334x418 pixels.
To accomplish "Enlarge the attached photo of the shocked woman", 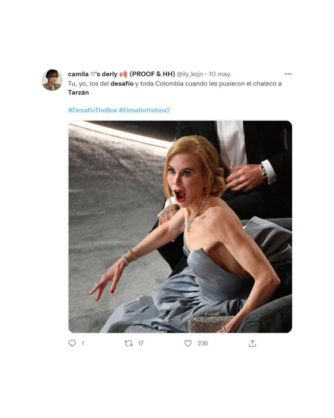I will tap(180, 226).
